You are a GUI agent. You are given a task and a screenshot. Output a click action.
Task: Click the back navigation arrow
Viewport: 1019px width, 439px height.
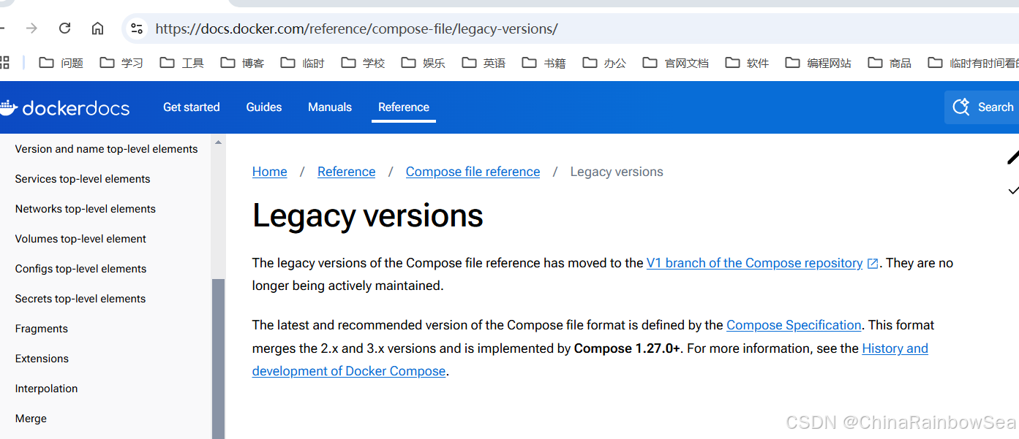pos(1,28)
